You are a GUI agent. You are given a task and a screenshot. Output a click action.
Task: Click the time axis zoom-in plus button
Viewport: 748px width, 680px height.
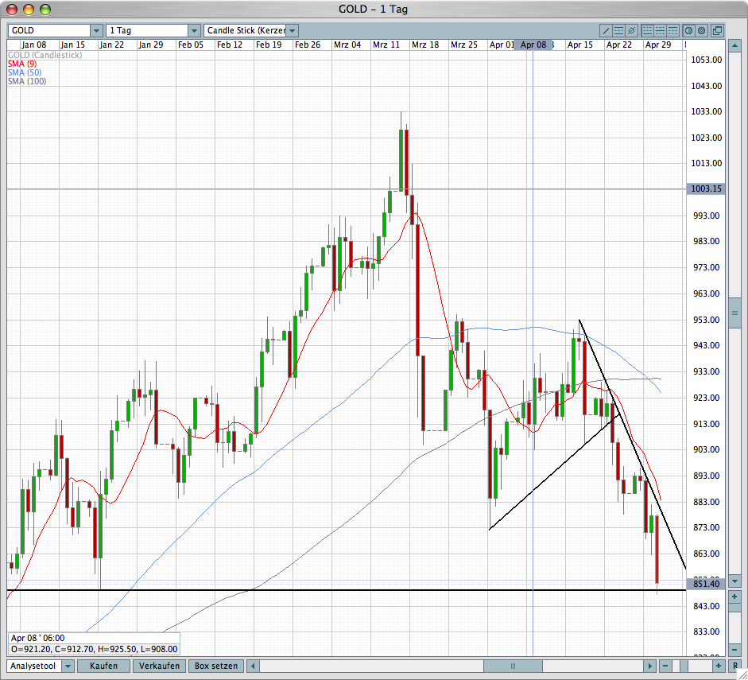click(x=719, y=666)
